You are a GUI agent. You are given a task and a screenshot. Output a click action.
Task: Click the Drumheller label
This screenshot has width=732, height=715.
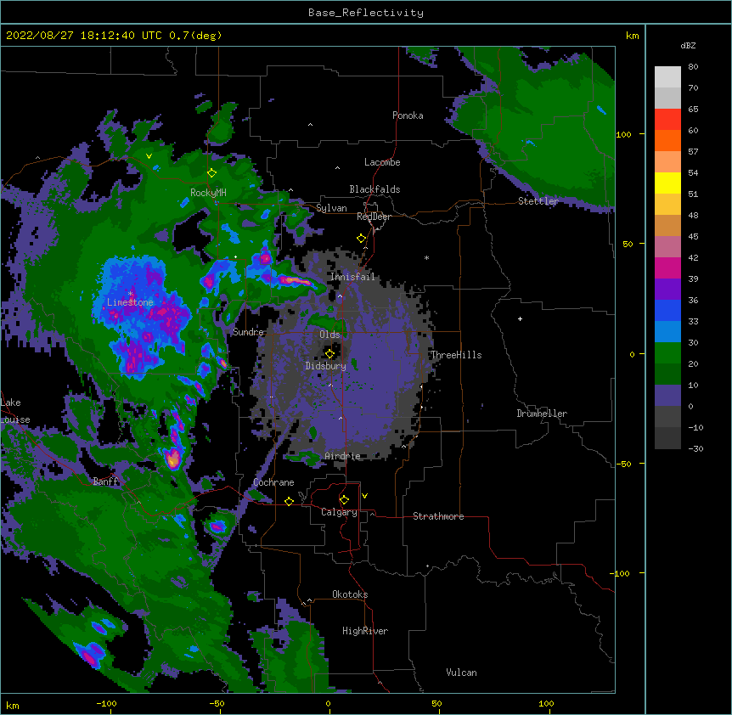point(542,414)
